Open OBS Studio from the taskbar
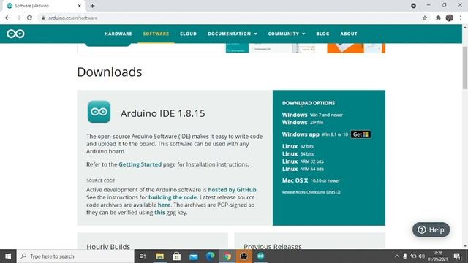The image size is (468, 263). pyautogui.click(x=244, y=256)
